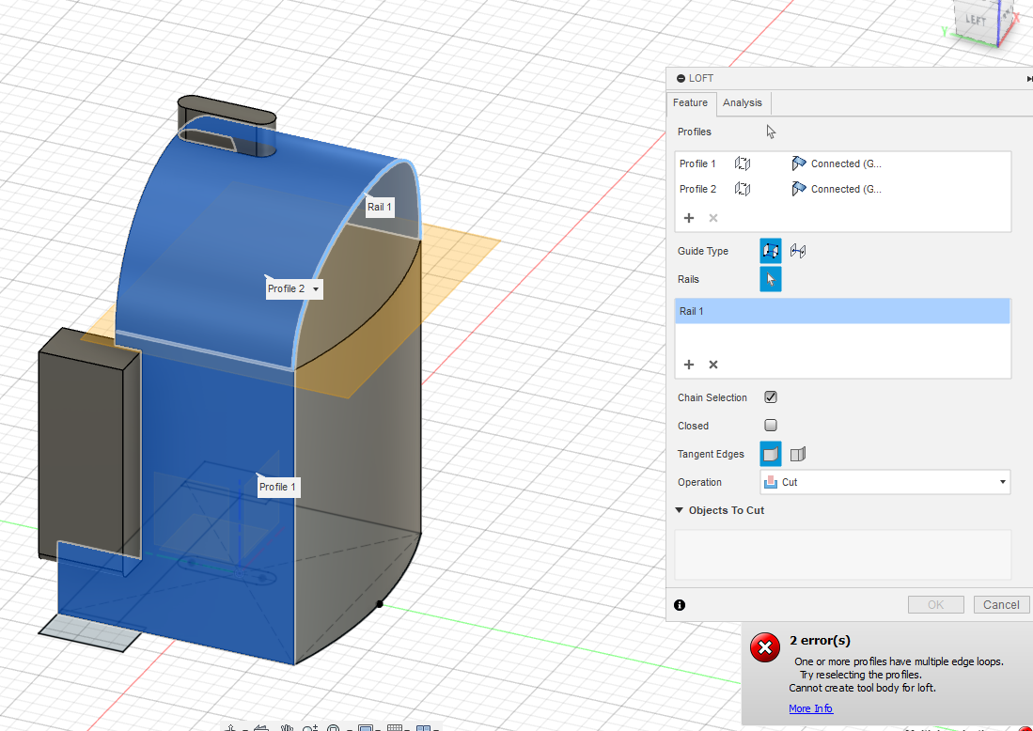Collapse the Objects To Cut section

pyautogui.click(x=680, y=510)
